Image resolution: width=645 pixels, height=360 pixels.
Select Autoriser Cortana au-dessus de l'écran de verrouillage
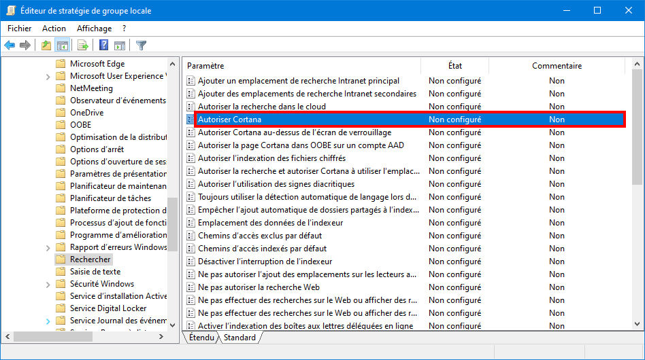[x=295, y=132]
